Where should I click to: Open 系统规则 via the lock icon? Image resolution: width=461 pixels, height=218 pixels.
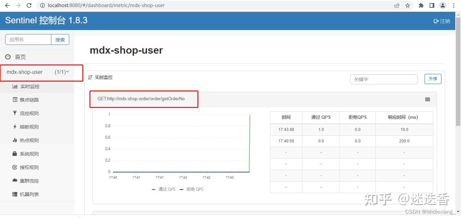coord(14,154)
